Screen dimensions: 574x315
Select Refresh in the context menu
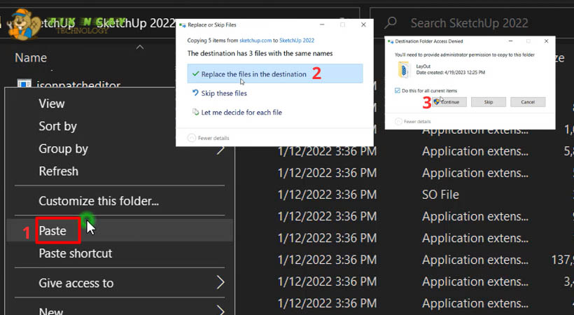point(58,171)
